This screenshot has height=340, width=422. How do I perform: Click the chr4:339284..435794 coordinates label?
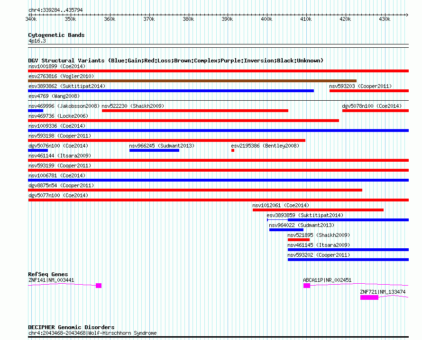[55, 10]
